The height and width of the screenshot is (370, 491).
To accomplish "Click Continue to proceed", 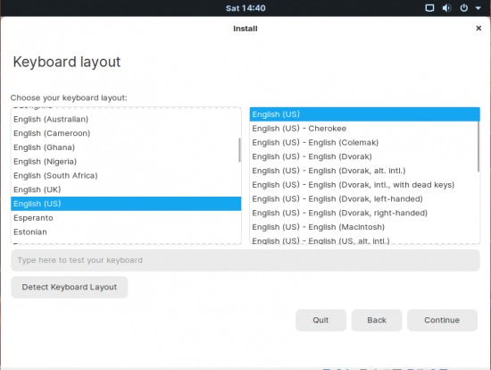I will [442, 320].
